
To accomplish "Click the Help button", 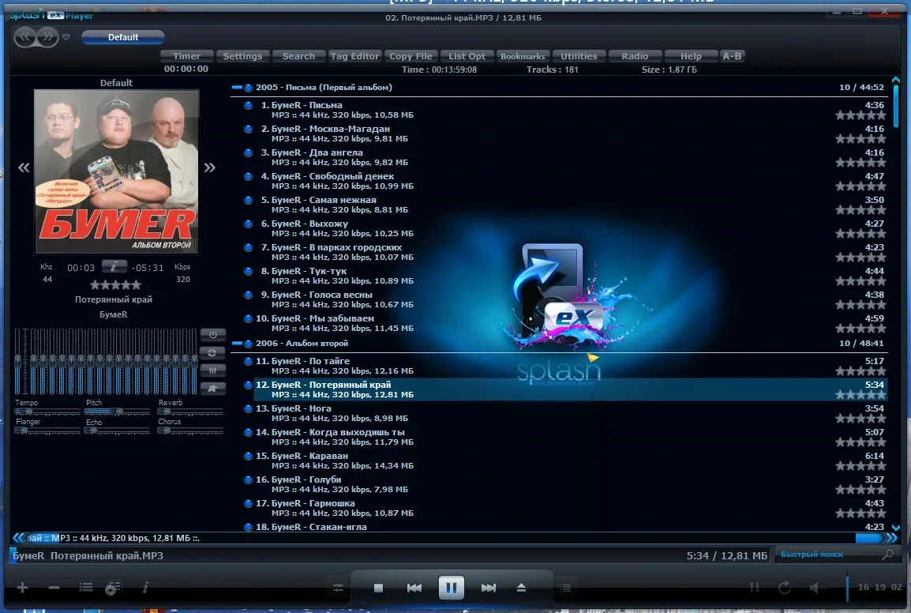I will click(691, 56).
